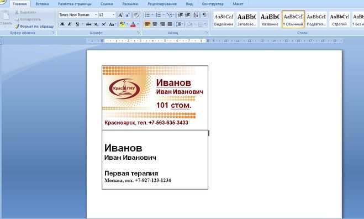364x219 pixels.
Task: Open the highlight color dropdown arrow
Action: click(x=127, y=24)
